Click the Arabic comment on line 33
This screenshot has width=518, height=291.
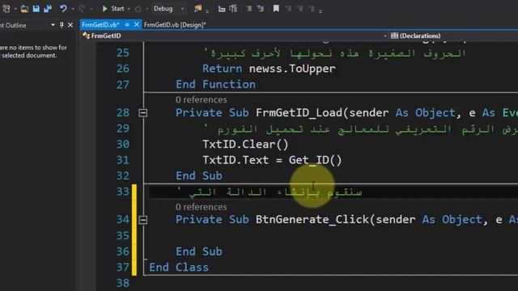270,192
